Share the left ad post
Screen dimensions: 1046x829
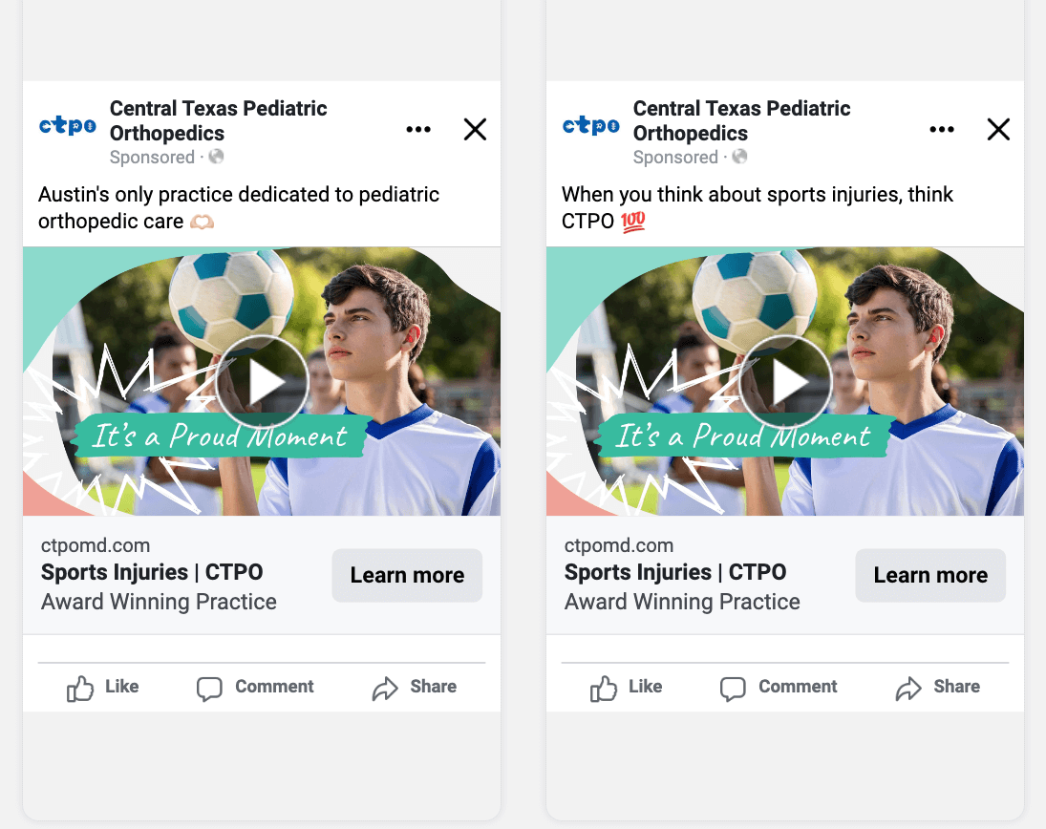click(415, 688)
